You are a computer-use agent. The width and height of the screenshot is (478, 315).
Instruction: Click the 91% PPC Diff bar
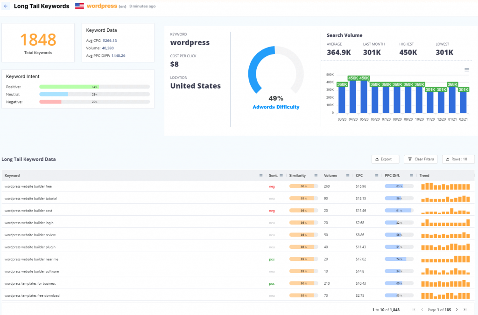click(399, 211)
